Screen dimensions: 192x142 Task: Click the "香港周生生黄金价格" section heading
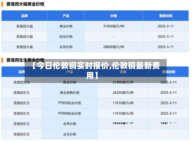tap(25, 60)
